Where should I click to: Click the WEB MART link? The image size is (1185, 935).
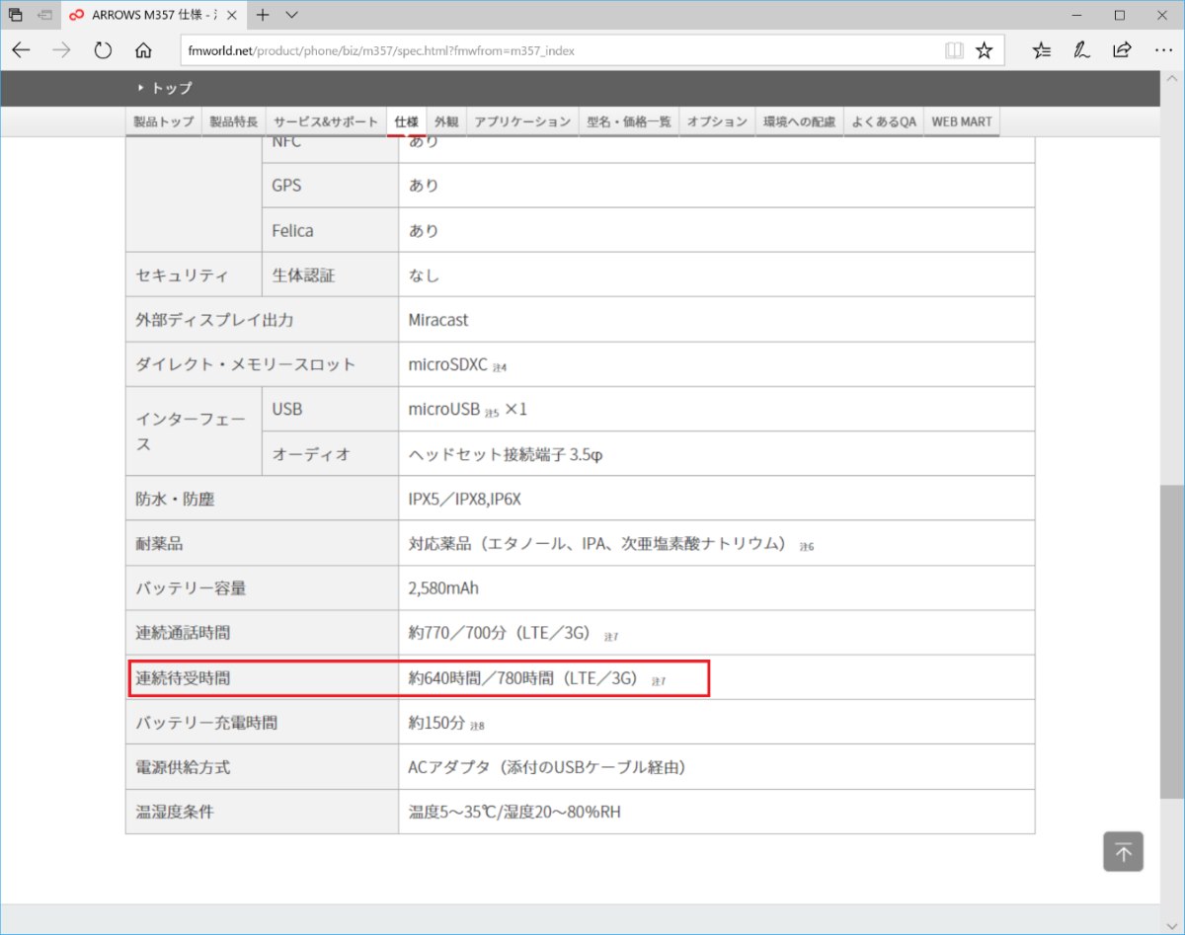coord(962,121)
